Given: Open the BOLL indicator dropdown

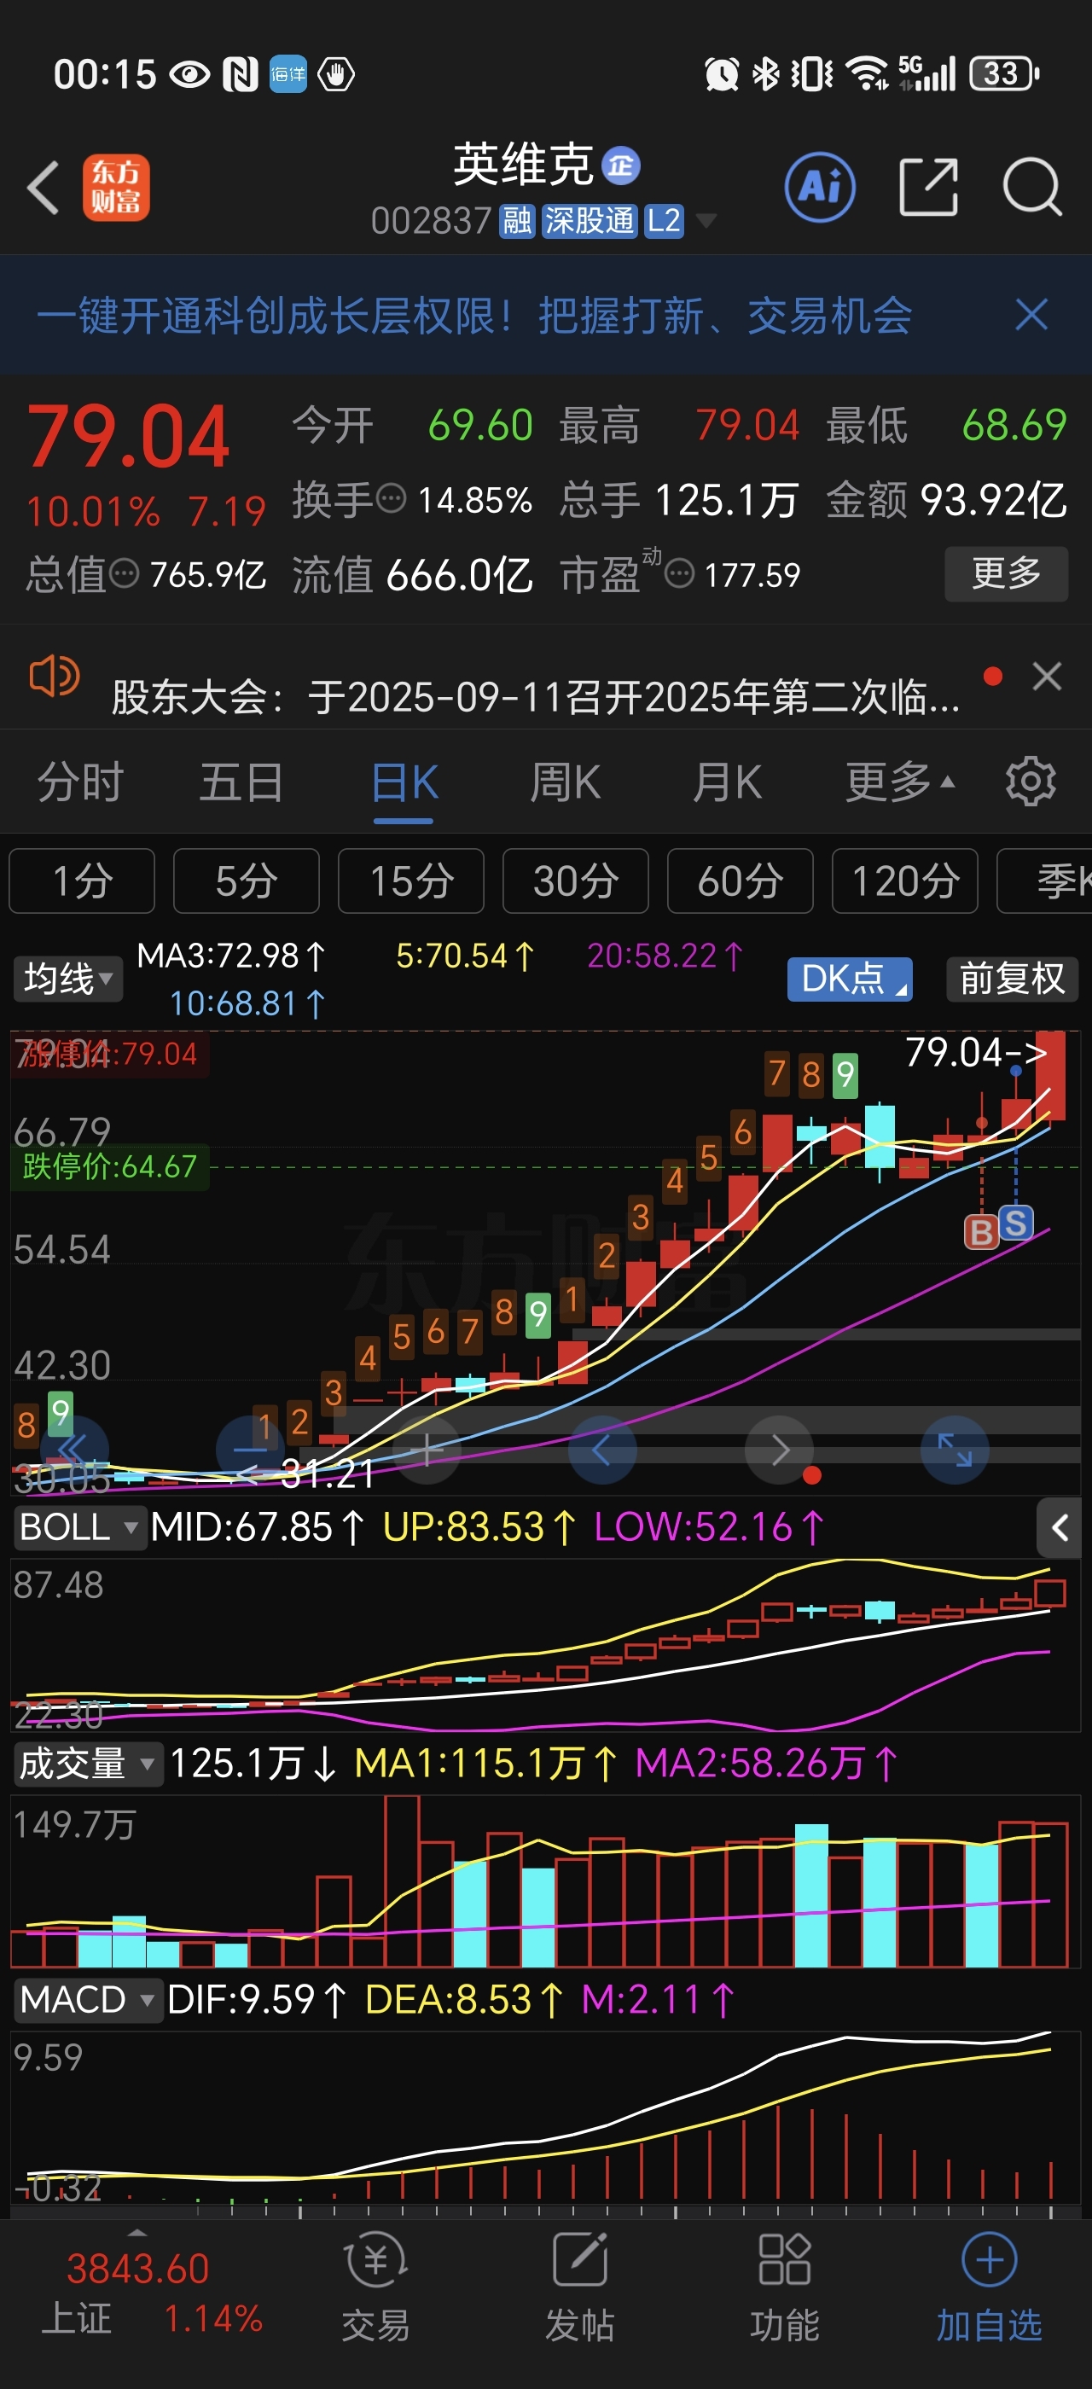Looking at the screenshot, I should 81,1526.
